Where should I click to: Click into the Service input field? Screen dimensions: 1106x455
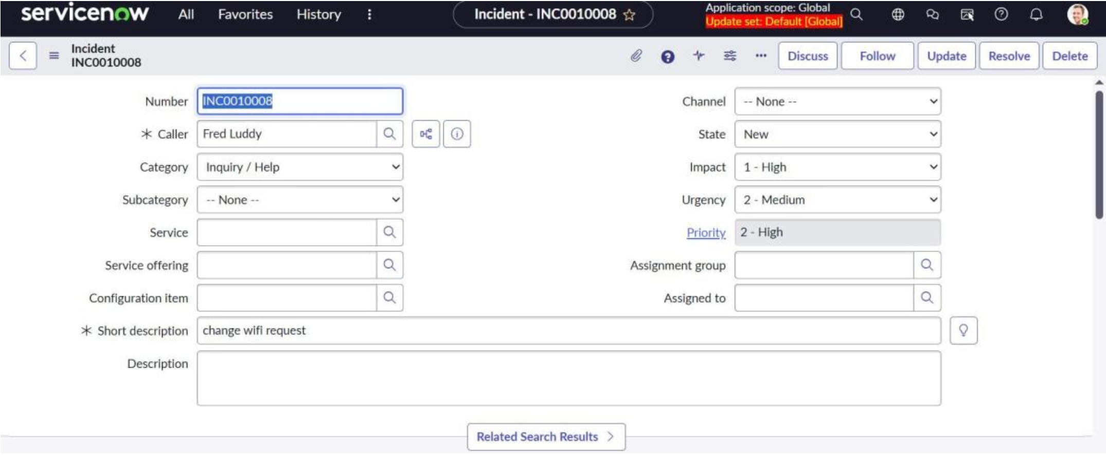pyautogui.click(x=287, y=232)
